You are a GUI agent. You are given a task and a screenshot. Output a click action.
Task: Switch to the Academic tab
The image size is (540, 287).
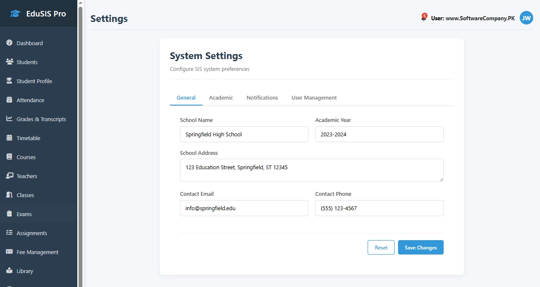point(221,97)
